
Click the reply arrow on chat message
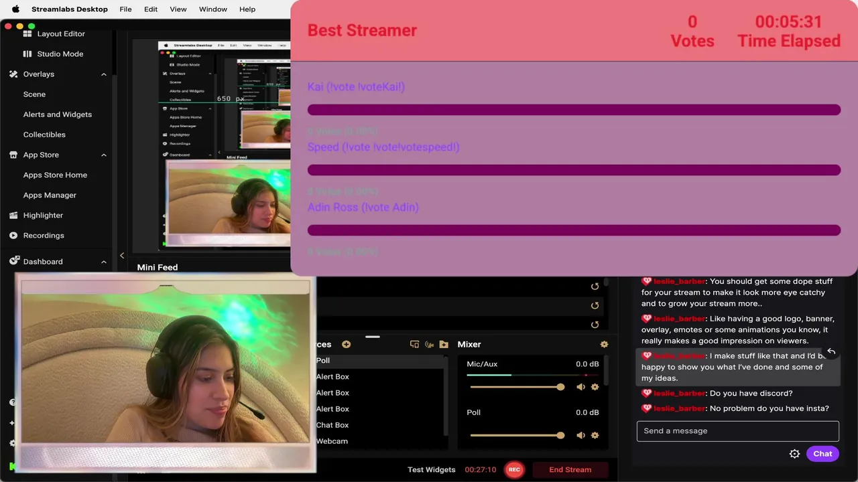(x=831, y=351)
